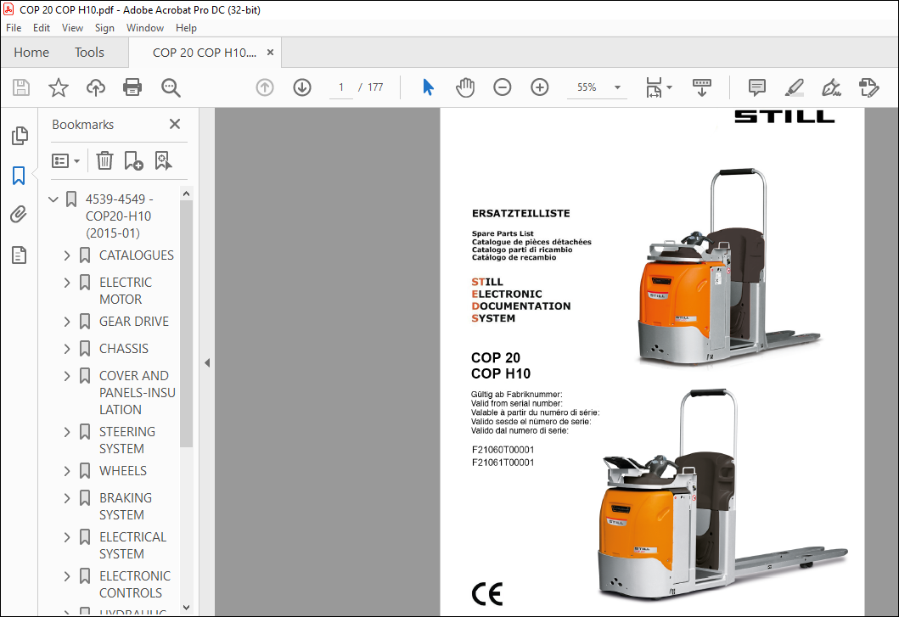Screen dimensions: 899x617
Task: Click the Save file icon
Action: pos(21,87)
